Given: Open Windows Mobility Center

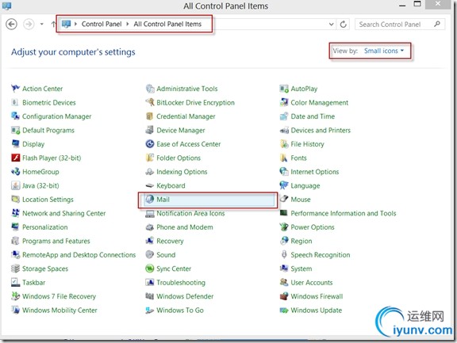Looking at the screenshot, I should 60,310.
